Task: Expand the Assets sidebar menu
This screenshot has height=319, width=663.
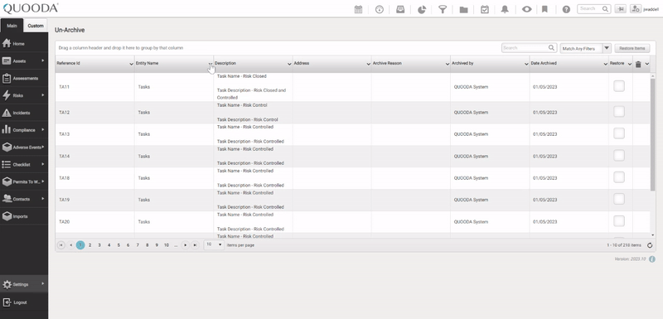Action: click(x=24, y=60)
